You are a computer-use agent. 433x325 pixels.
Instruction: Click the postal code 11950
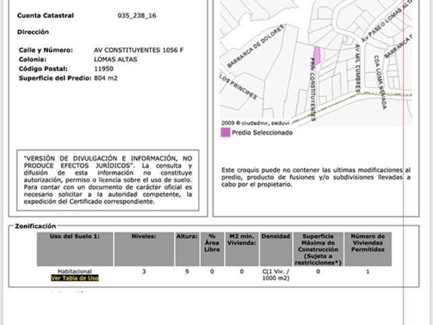104,69
